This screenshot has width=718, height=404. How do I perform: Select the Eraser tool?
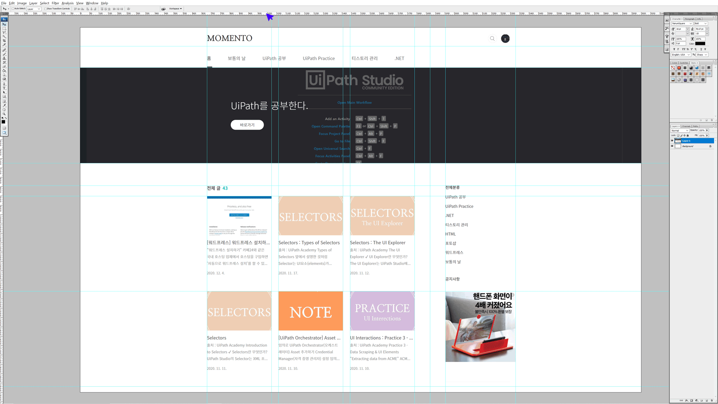[x=4, y=66]
